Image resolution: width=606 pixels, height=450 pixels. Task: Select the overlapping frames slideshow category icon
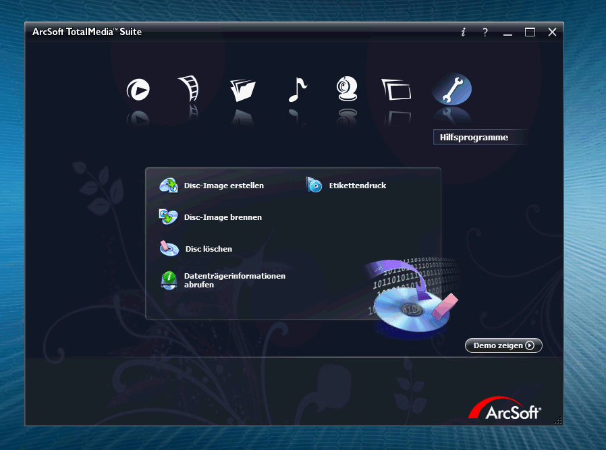pyautogui.click(x=396, y=89)
